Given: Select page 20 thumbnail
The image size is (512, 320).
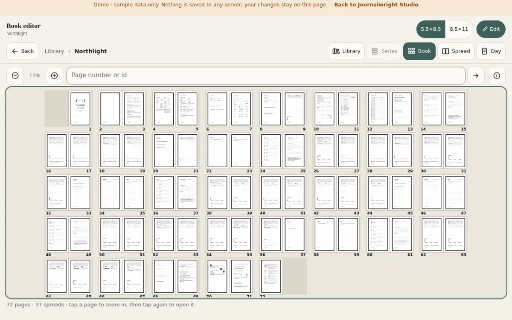Looking at the screenshot, I should click(164, 151).
